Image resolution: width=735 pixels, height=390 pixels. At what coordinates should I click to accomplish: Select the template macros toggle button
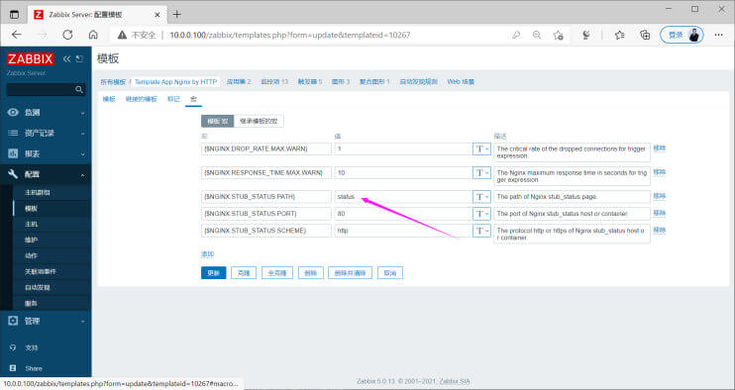click(x=218, y=122)
